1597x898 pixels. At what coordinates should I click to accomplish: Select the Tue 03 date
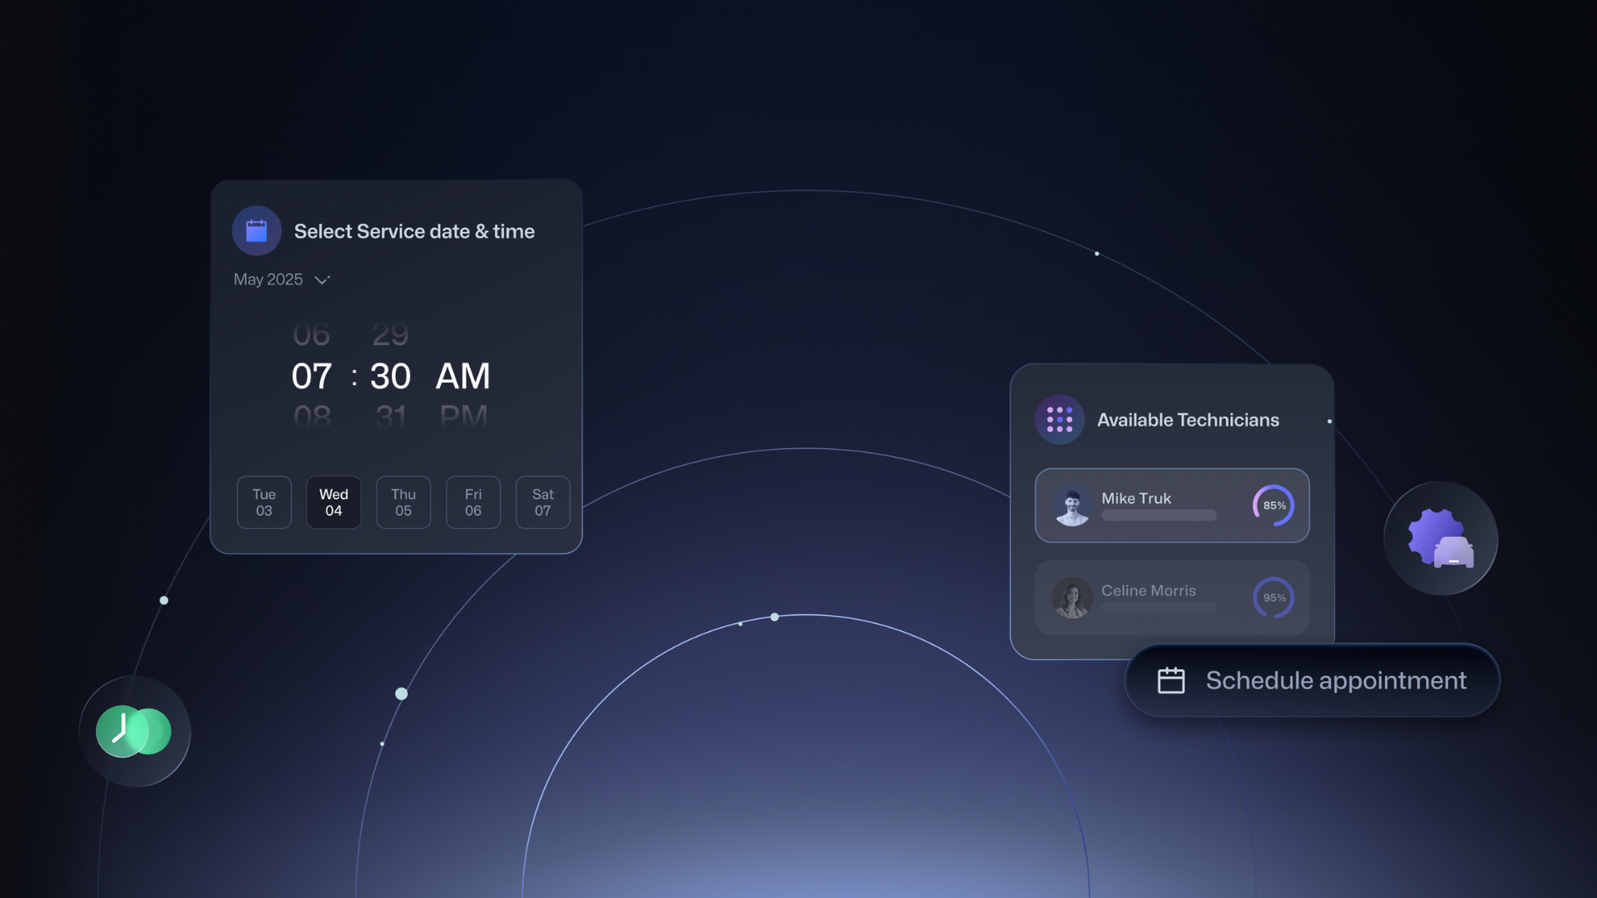click(264, 502)
